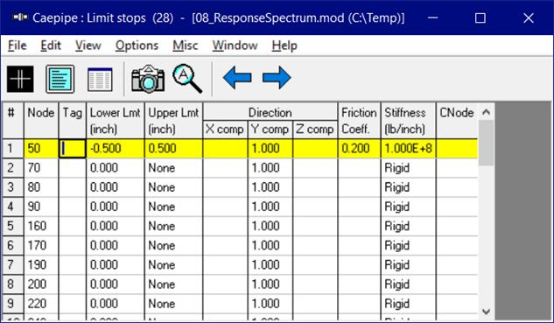The width and height of the screenshot is (554, 323).
Task: Select row number 5 header
Action: click(x=13, y=226)
